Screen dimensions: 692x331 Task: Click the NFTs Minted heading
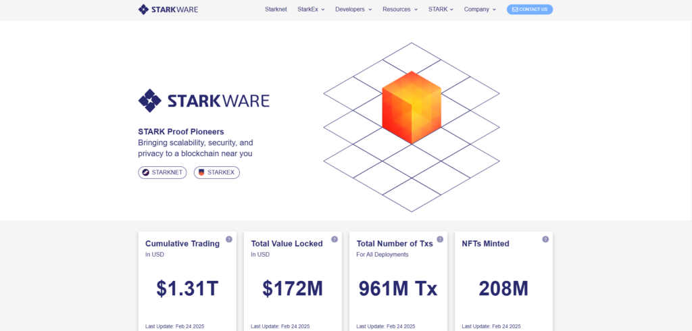pyautogui.click(x=485, y=244)
